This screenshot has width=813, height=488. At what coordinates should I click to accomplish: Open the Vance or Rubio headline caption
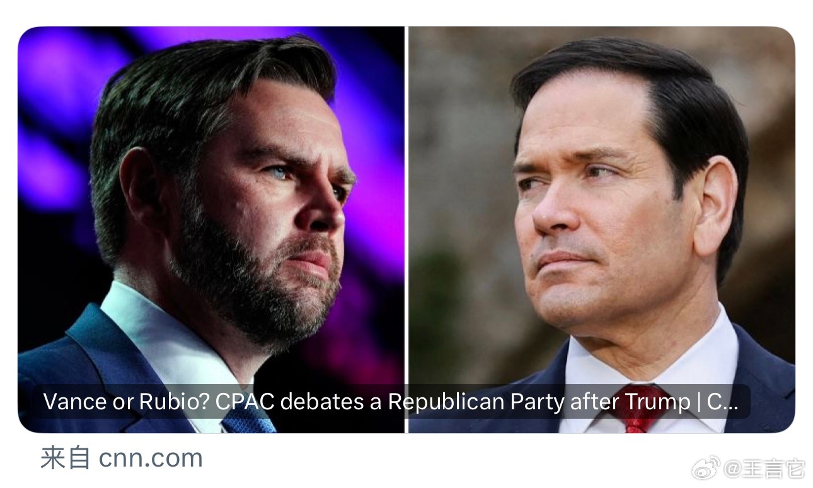(x=391, y=401)
